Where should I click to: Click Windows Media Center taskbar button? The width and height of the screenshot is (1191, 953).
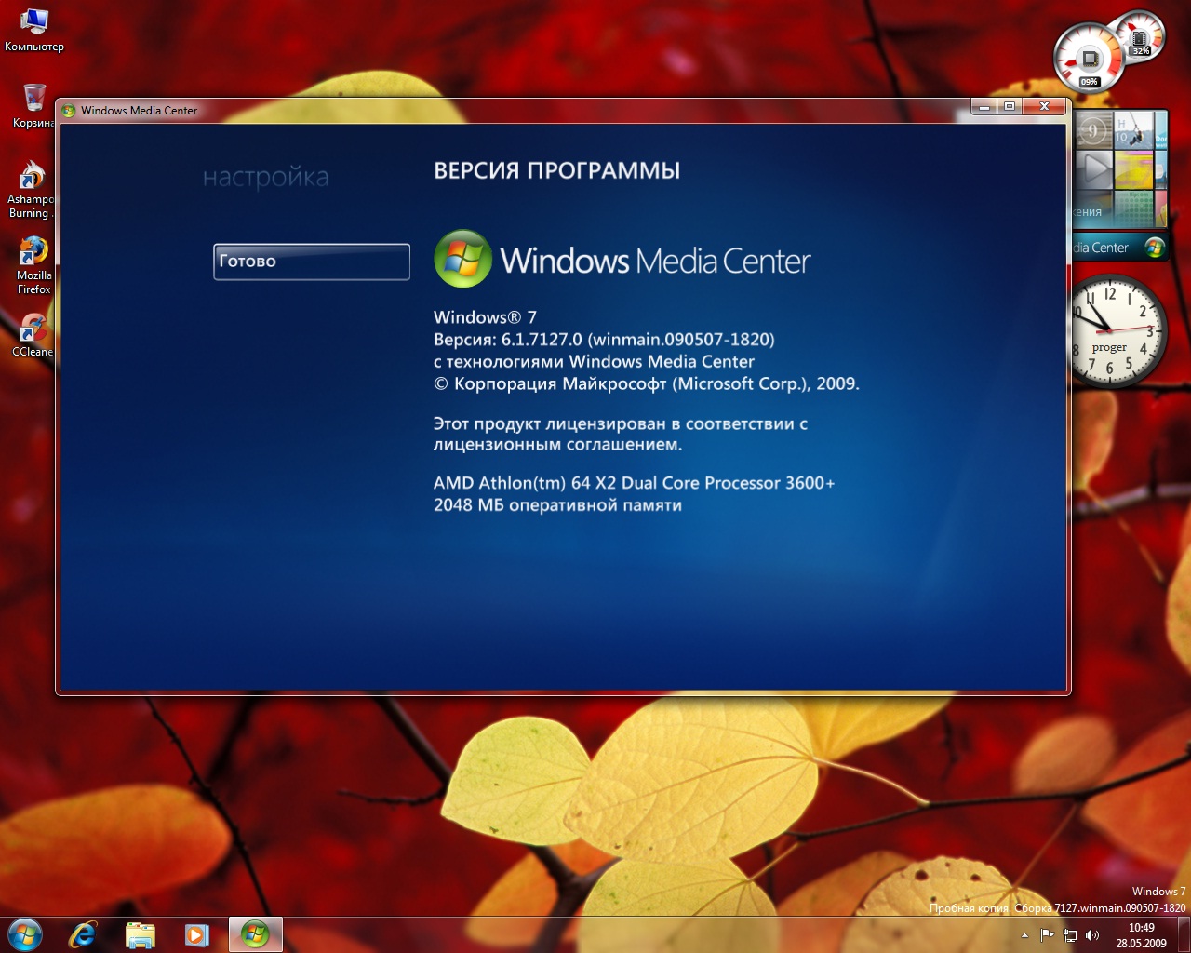pos(255,934)
